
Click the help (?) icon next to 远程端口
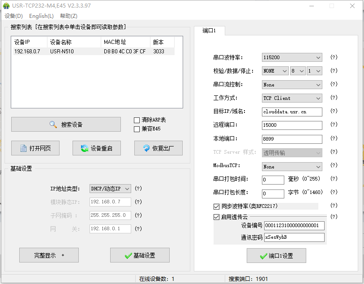click(334, 125)
